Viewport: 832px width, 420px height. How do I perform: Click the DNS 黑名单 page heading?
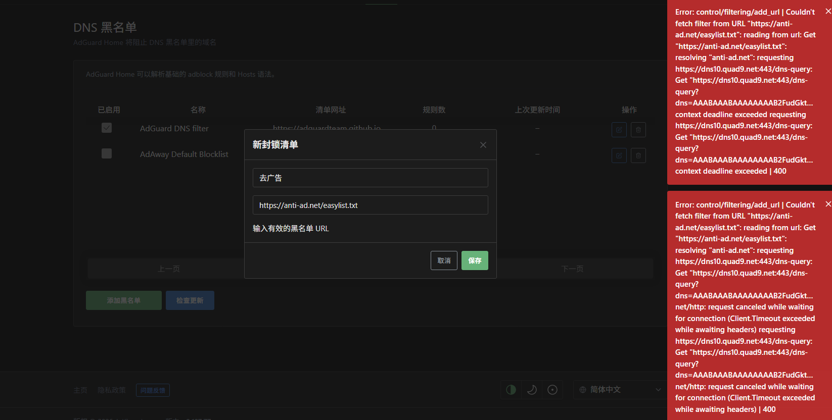(x=105, y=27)
